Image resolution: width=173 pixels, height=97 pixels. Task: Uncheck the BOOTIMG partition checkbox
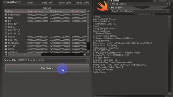point(6,40)
